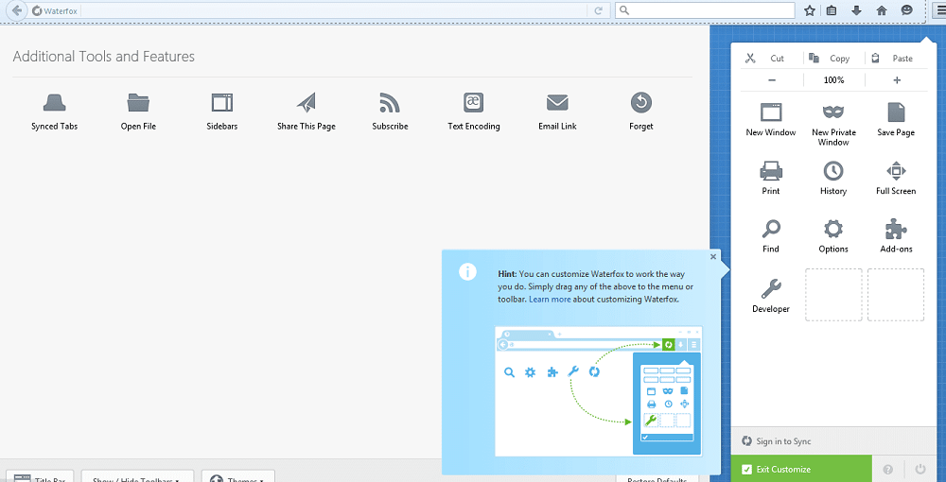Select the Print icon

coord(770,171)
